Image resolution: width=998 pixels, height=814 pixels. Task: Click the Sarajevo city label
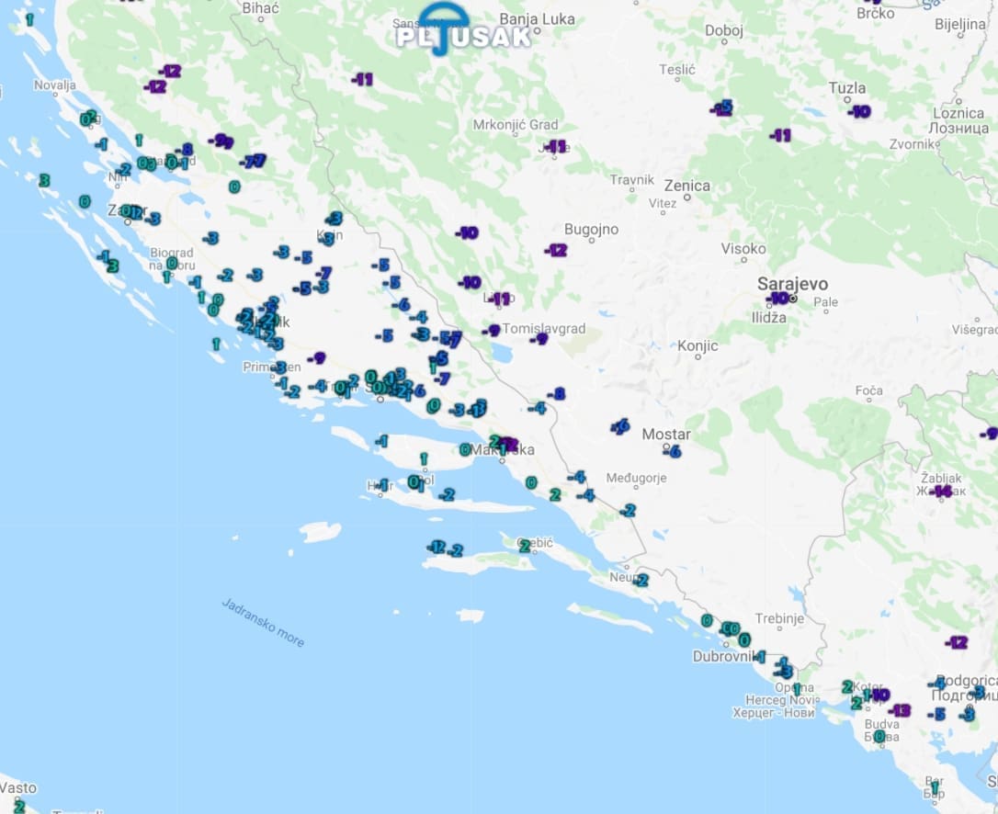(x=792, y=283)
